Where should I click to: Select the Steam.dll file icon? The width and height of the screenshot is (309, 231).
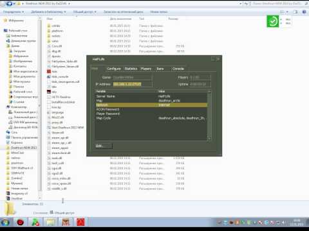(49, 133)
